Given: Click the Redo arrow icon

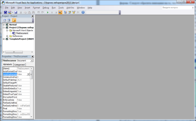Looking at the screenshot, I should pos(43,12).
